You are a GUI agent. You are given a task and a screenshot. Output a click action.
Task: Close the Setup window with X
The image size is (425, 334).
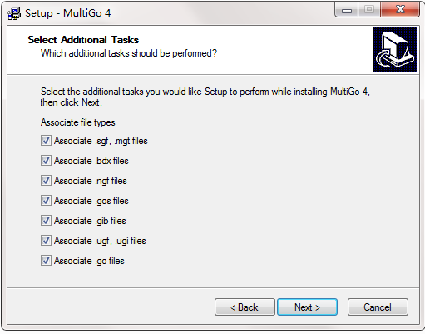[400, 10]
